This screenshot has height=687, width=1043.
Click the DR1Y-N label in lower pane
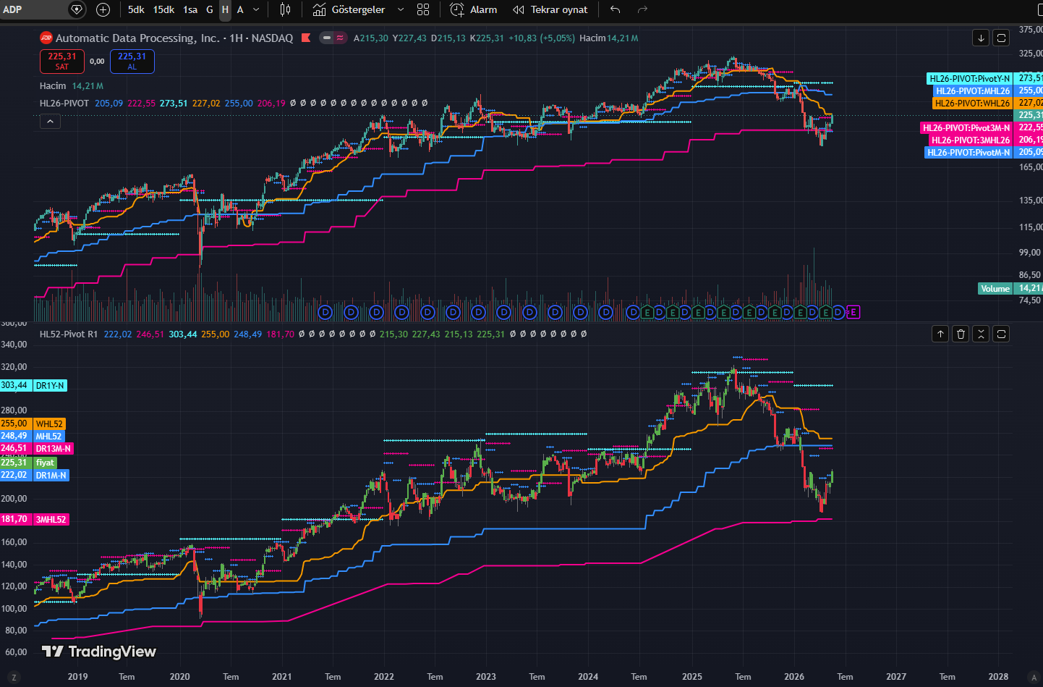coord(51,385)
